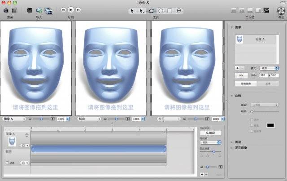Click the plus button under the image list
Viewport: 287px width, 181px height.
click(x=237, y=67)
